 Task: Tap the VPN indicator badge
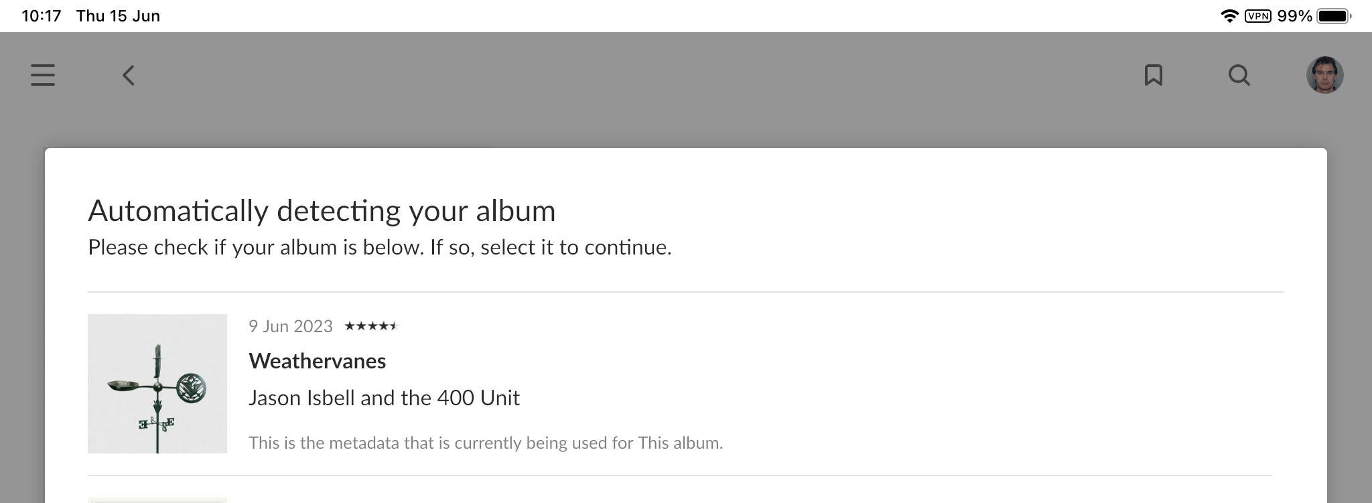(1258, 16)
